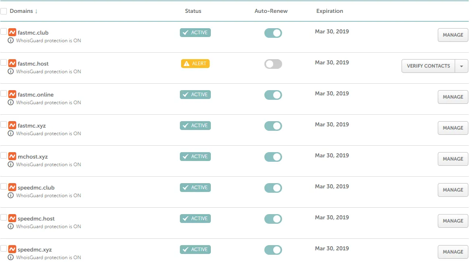The image size is (474, 262).
Task: Click the ACTIVE status badge for speedmc.club
Action: click(195, 188)
